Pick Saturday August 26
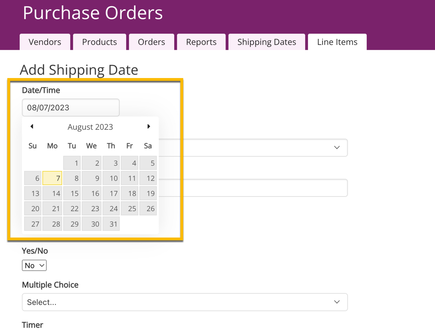 (x=148, y=208)
